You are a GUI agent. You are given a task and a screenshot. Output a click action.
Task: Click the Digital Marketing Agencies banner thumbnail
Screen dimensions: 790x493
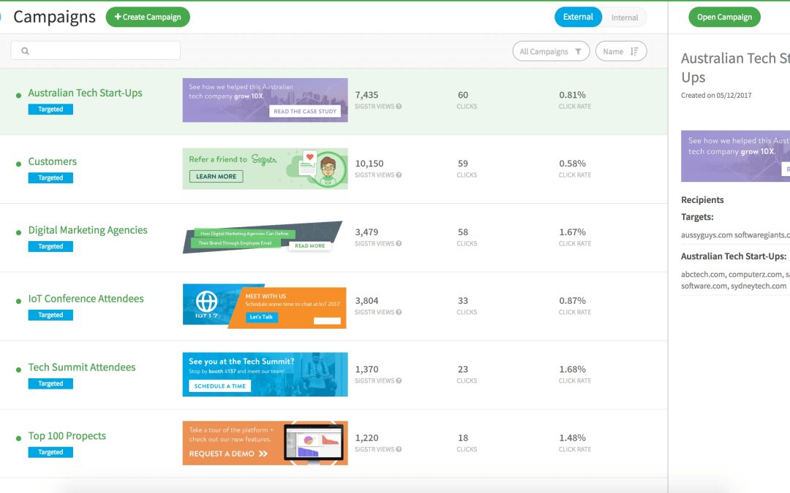pos(263,237)
